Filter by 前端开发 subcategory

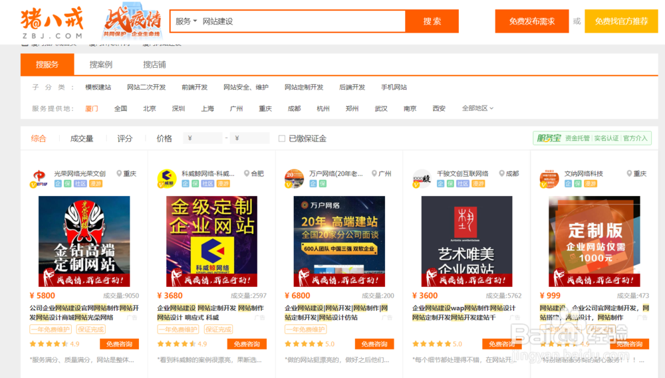pos(195,87)
